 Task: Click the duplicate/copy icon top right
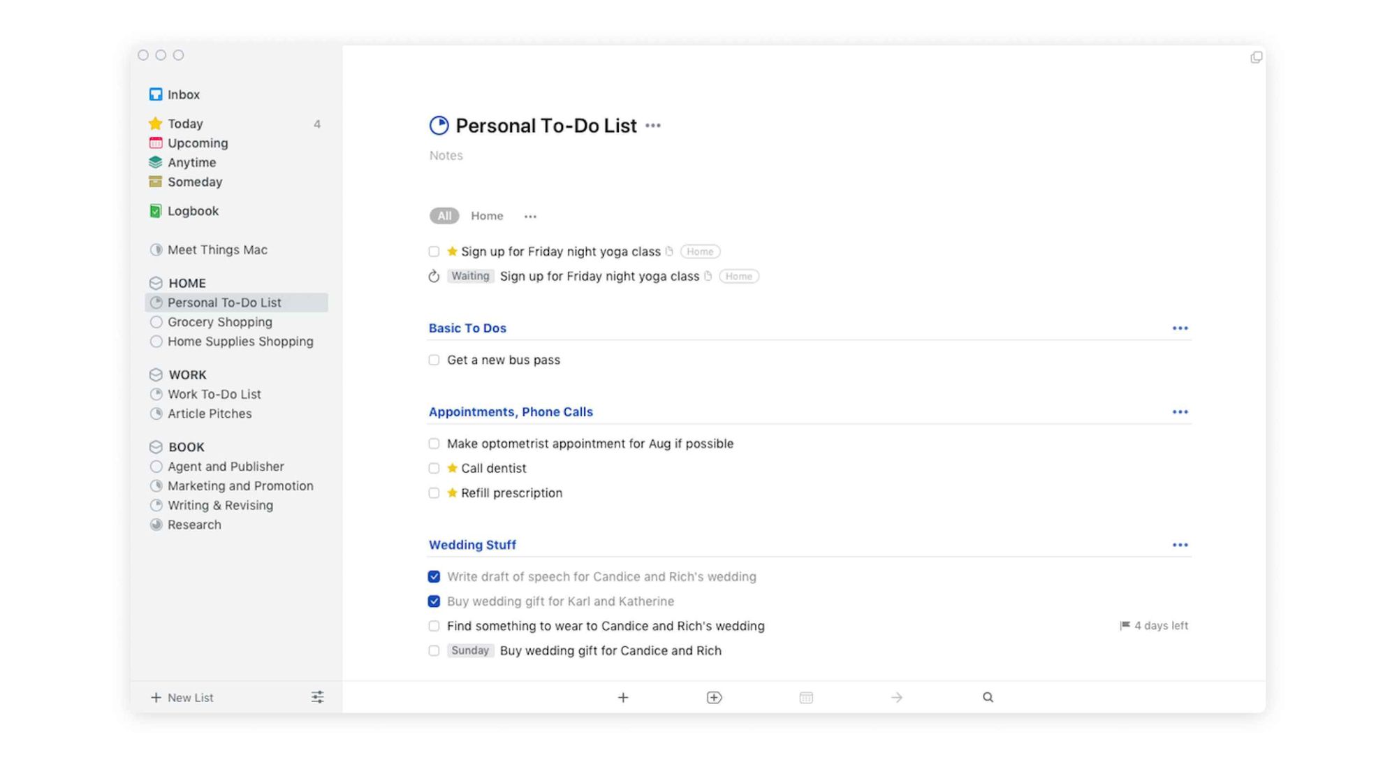pos(1257,57)
